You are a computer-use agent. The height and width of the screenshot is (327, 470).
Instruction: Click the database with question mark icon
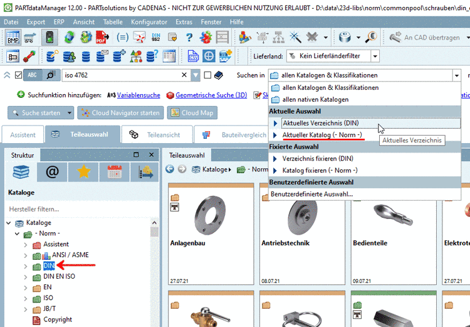point(152,56)
